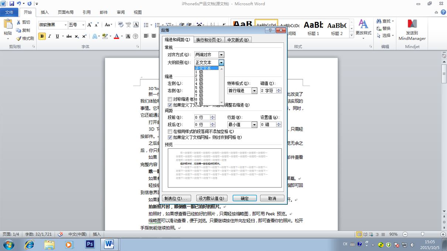Open the 审阅 Review ribbon tab
The height and width of the screenshot is (251, 447).
121,12
